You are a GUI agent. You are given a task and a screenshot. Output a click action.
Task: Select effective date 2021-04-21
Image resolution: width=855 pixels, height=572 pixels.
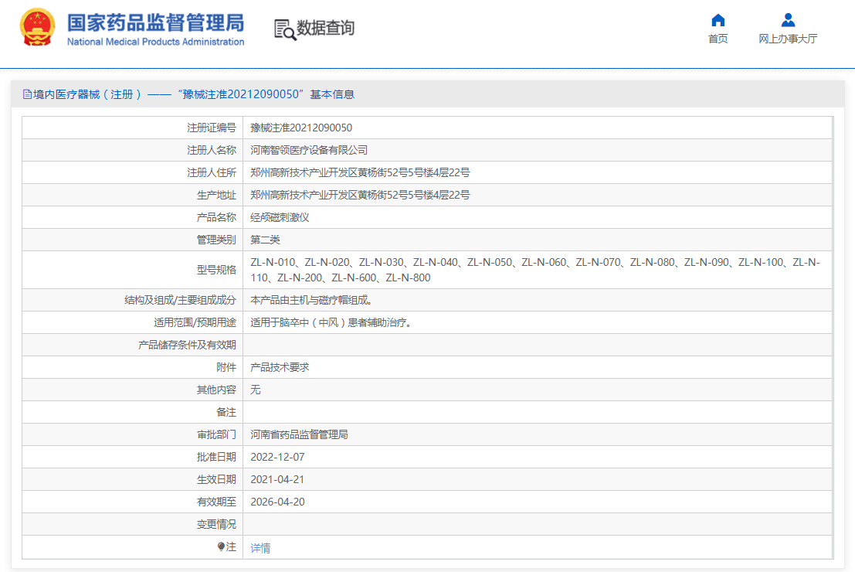[x=277, y=479]
